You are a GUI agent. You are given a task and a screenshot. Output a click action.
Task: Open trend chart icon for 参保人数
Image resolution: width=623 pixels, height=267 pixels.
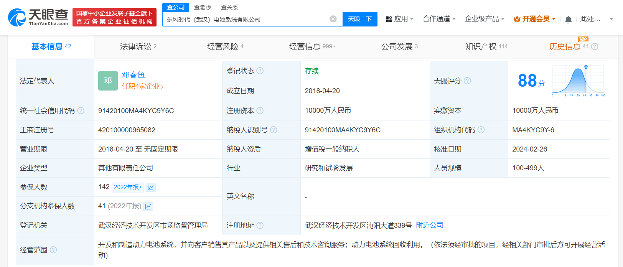[x=151, y=187]
